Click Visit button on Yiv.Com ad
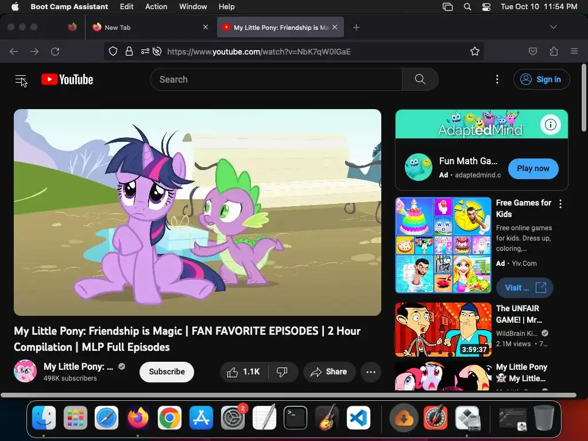 click(525, 288)
